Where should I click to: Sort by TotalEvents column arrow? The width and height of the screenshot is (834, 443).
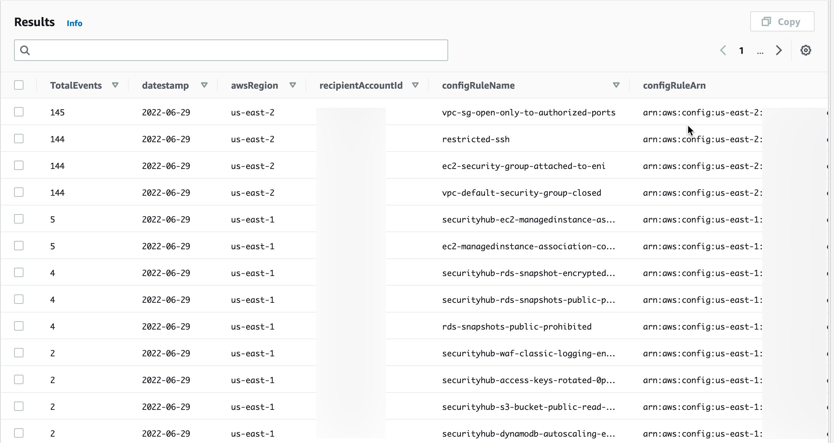115,85
